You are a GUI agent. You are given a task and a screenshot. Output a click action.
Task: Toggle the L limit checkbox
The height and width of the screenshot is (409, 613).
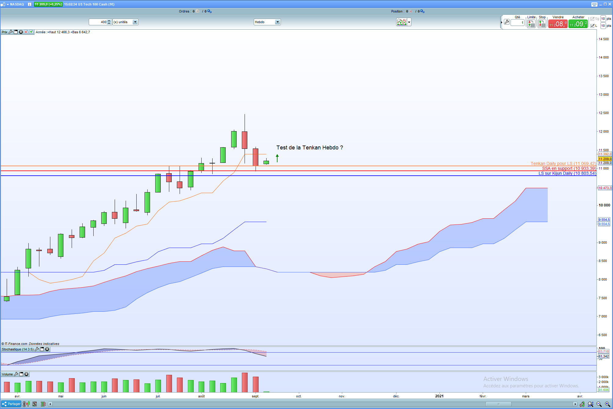[x=592, y=26]
